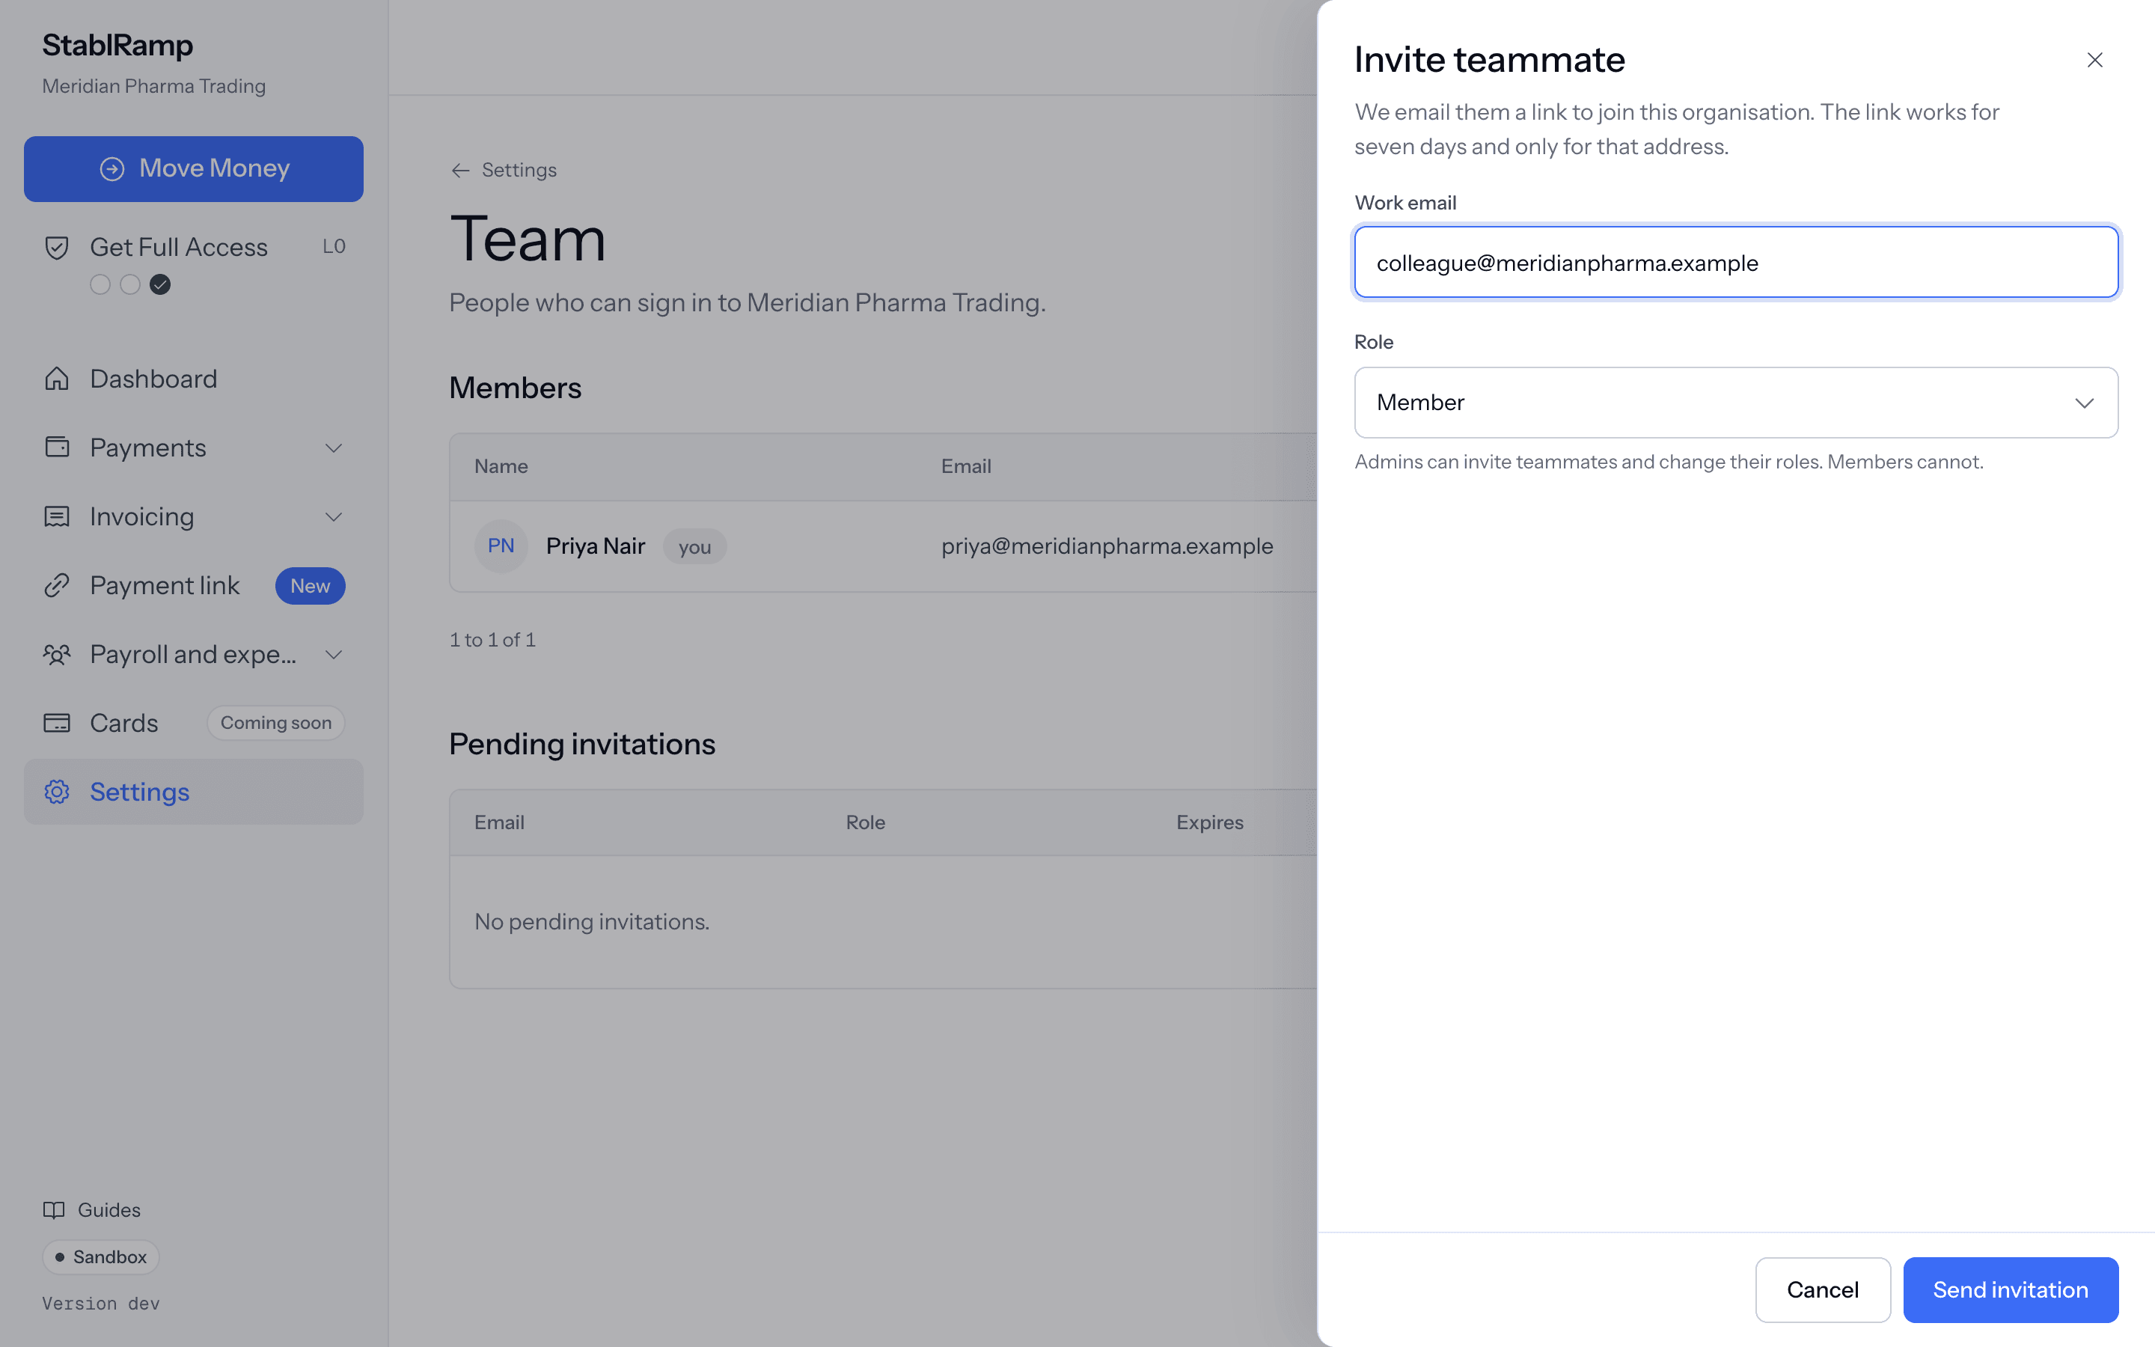Click the Dashboard home icon
This screenshot has width=2155, height=1347.
[57, 379]
